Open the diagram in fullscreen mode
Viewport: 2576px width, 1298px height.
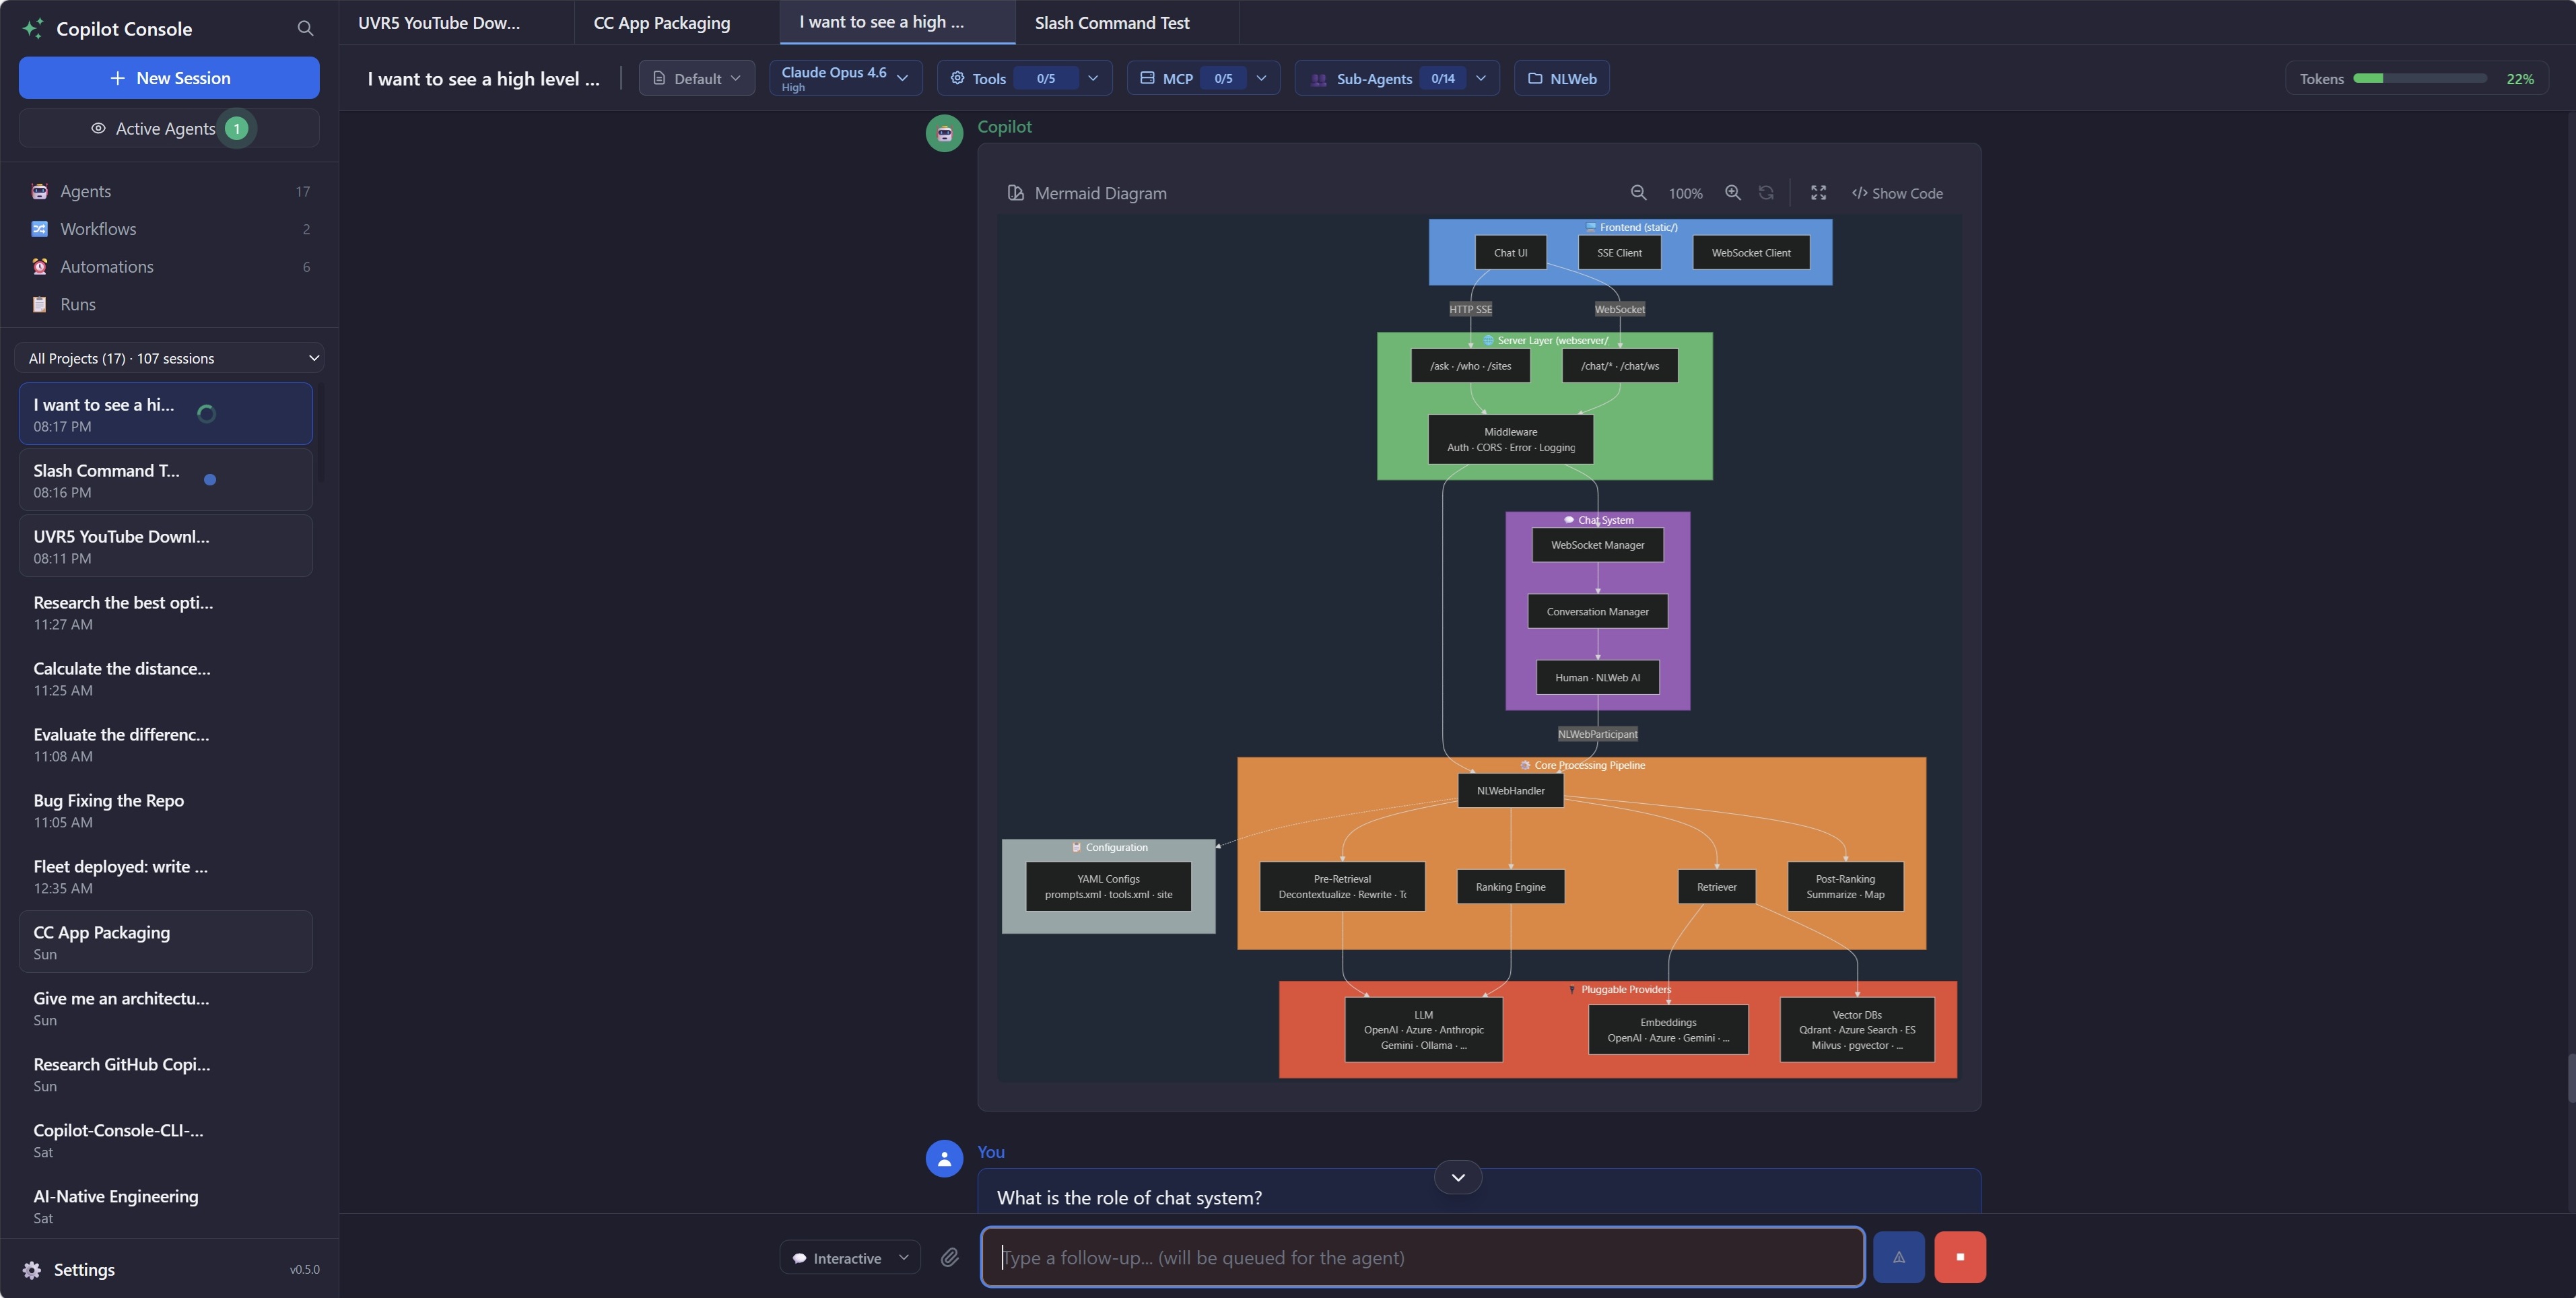1818,192
